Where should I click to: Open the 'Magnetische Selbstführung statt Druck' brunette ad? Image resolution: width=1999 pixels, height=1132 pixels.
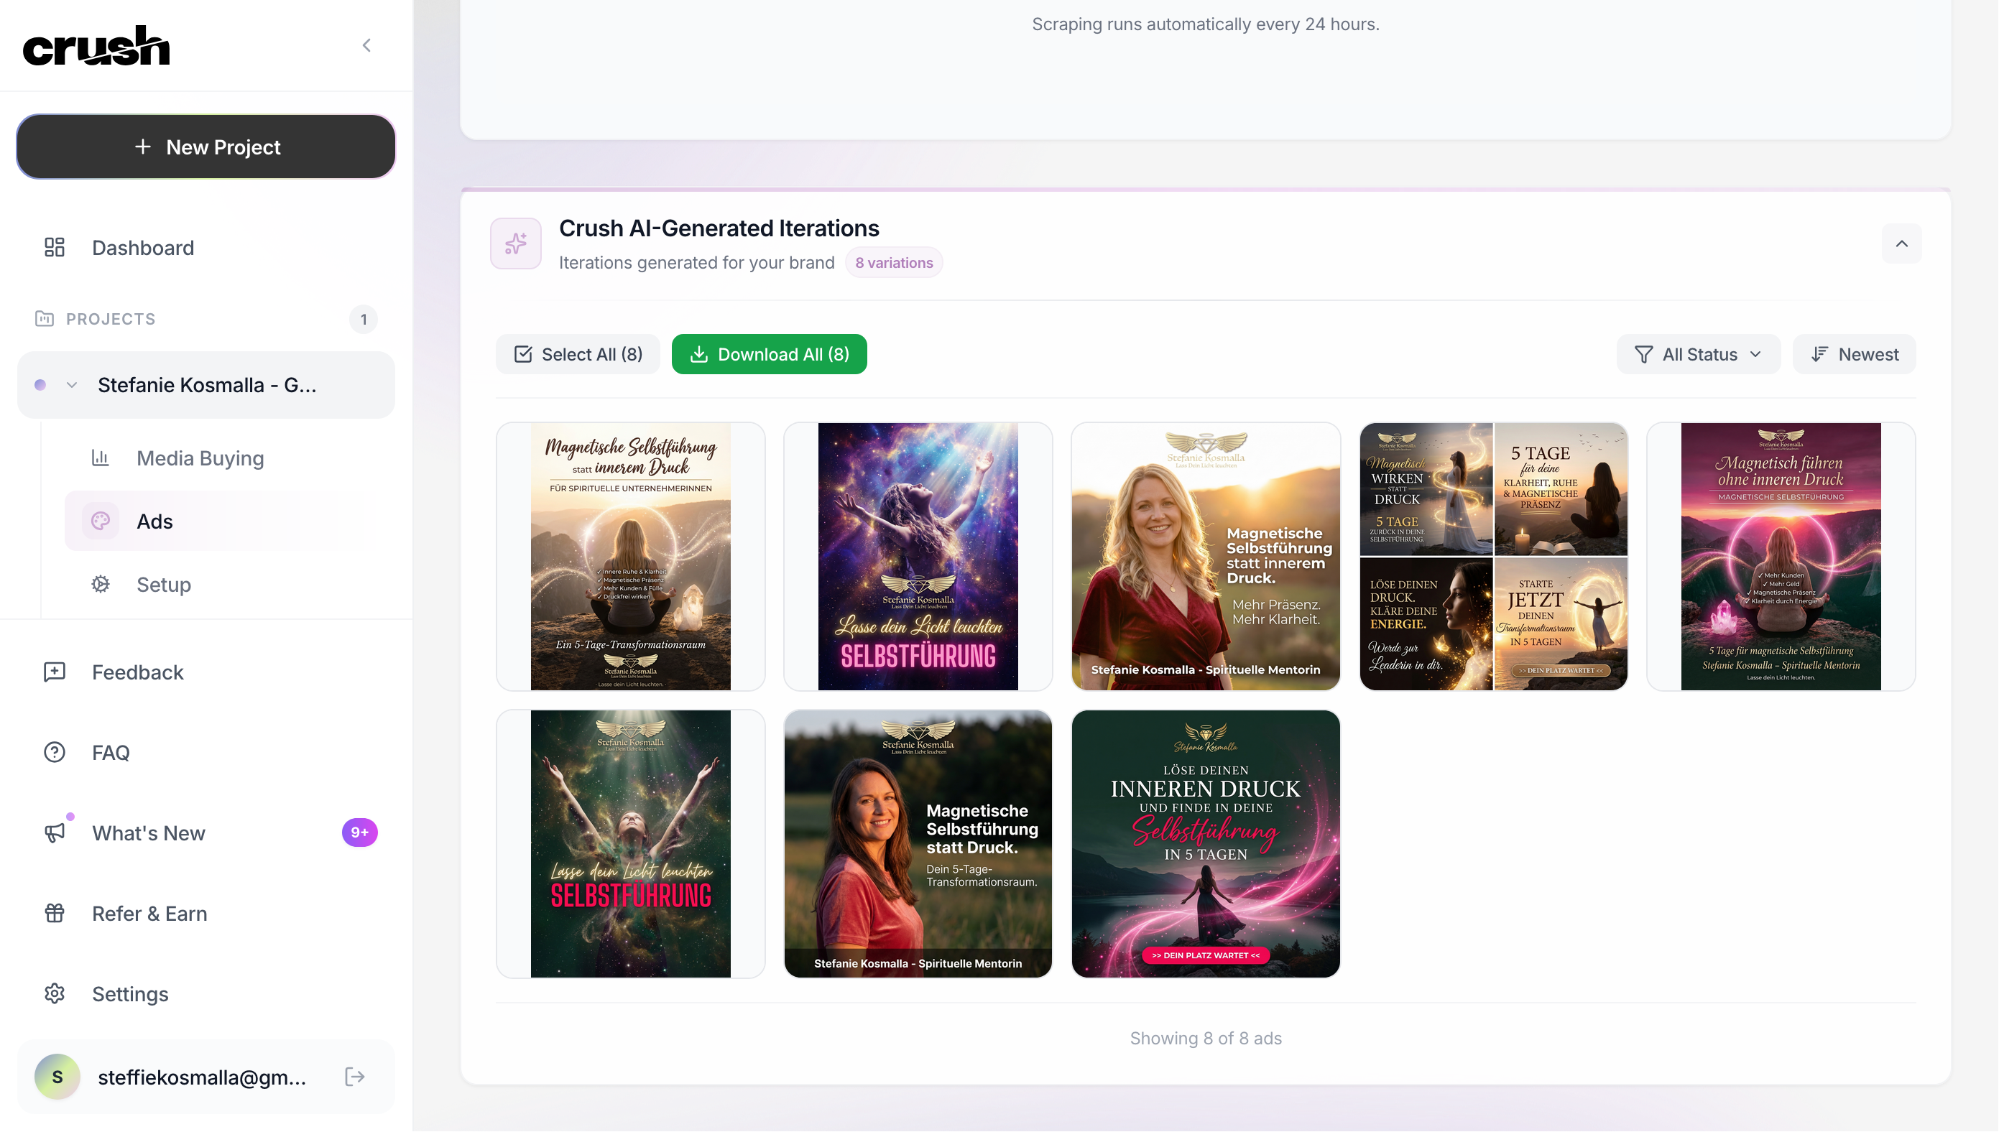tap(918, 843)
